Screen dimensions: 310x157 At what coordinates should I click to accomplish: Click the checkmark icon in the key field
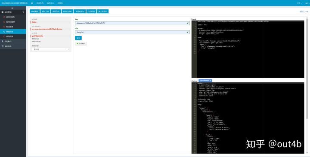(187, 23)
